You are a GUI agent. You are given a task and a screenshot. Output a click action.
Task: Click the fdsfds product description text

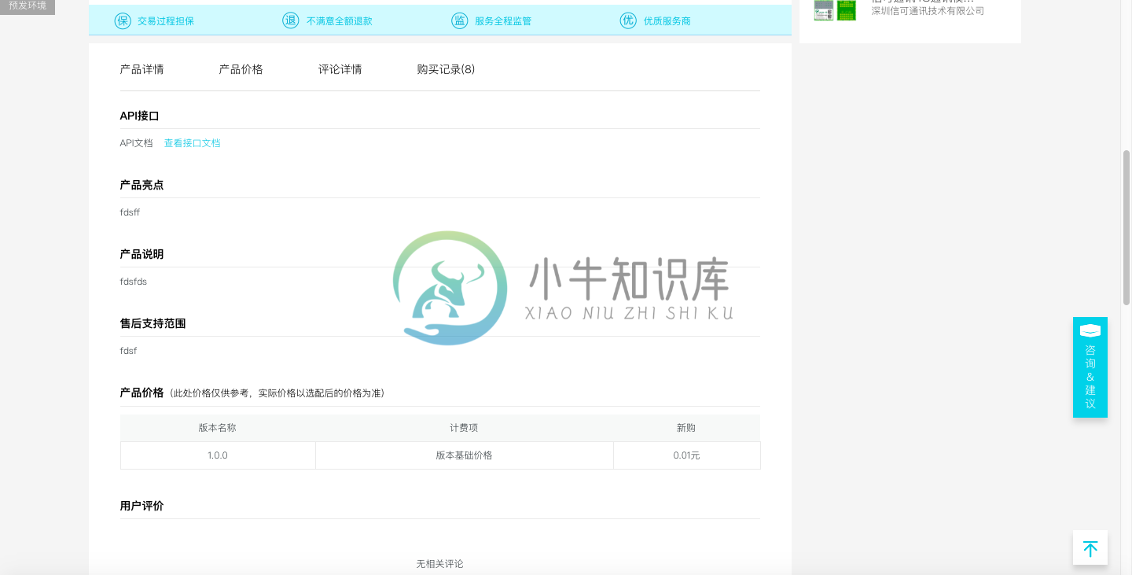(134, 282)
